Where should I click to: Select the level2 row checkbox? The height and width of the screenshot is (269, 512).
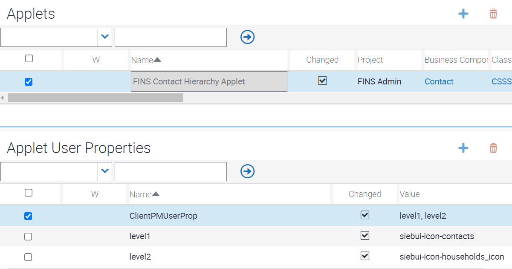click(28, 257)
